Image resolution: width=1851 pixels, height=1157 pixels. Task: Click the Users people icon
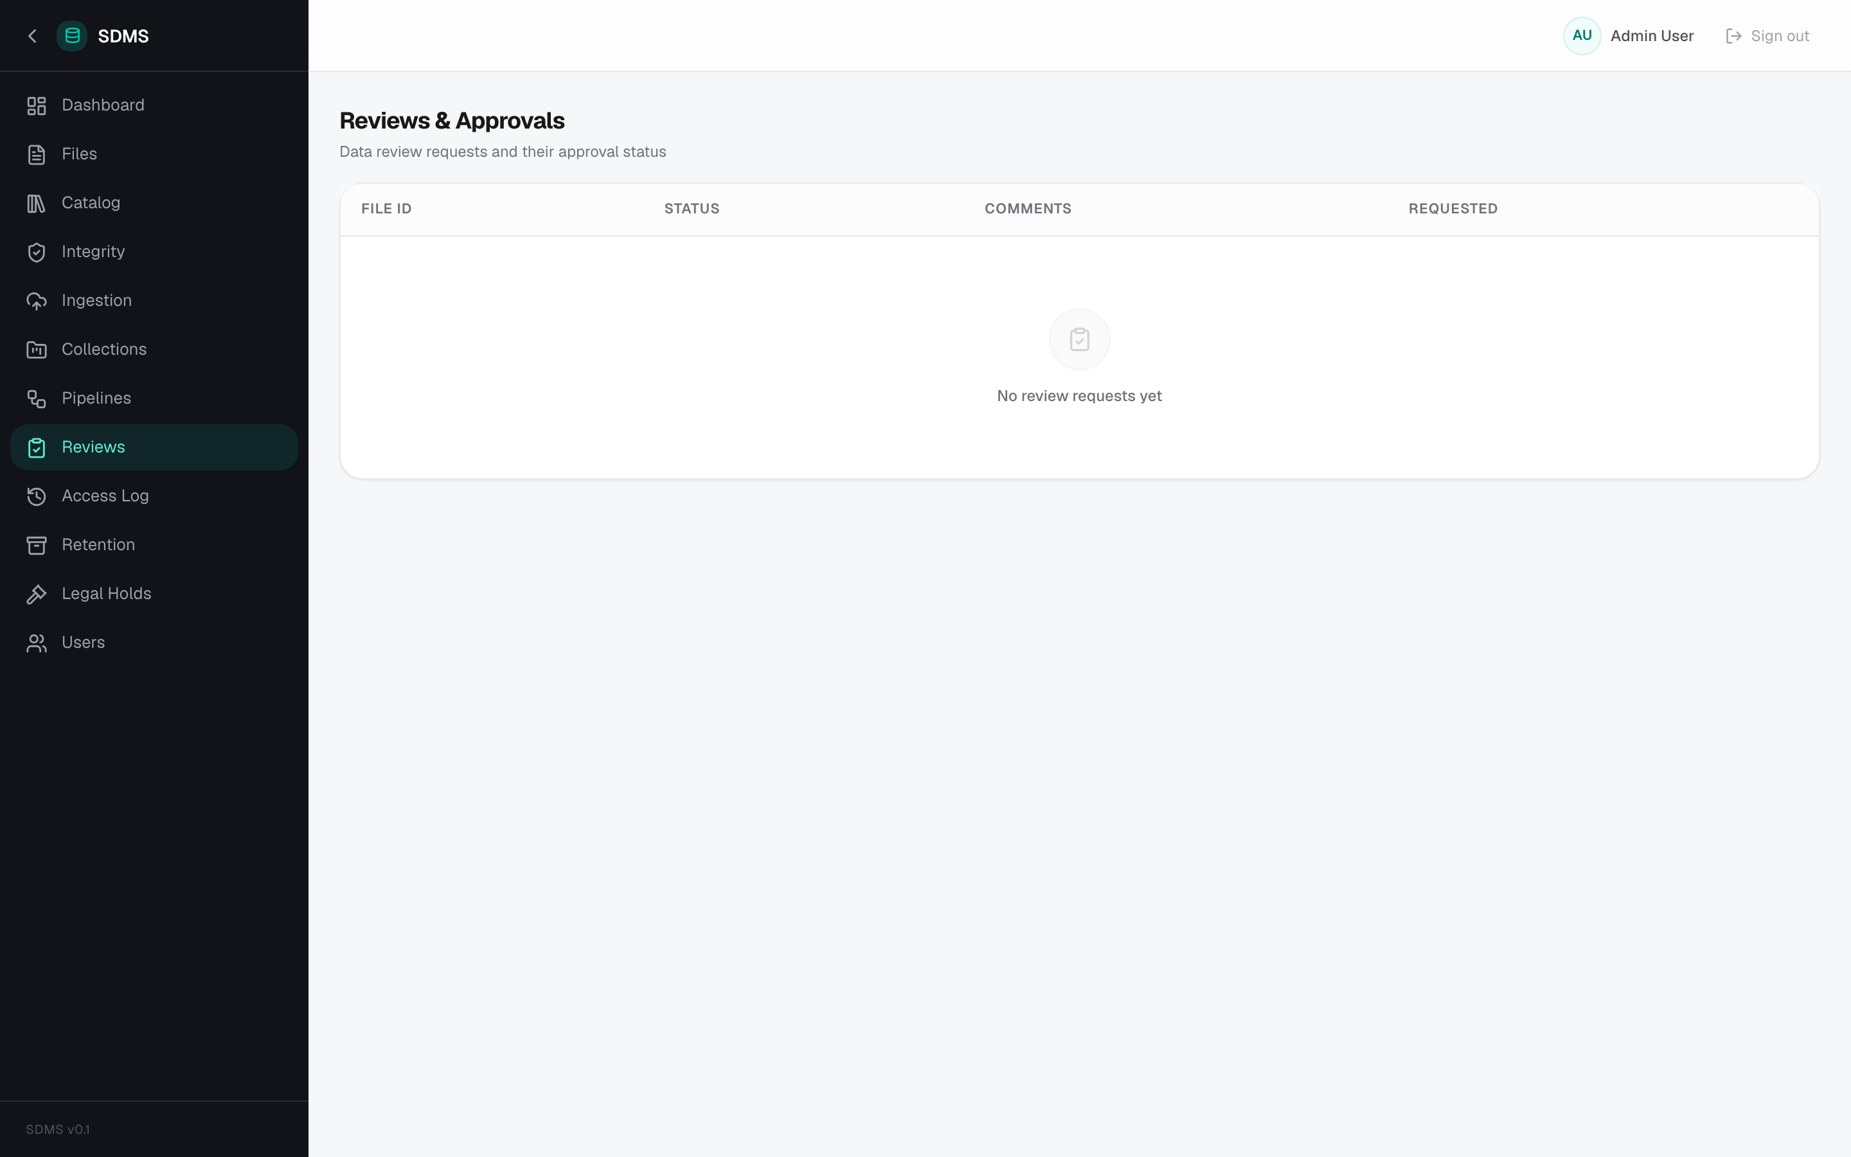click(37, 643)
